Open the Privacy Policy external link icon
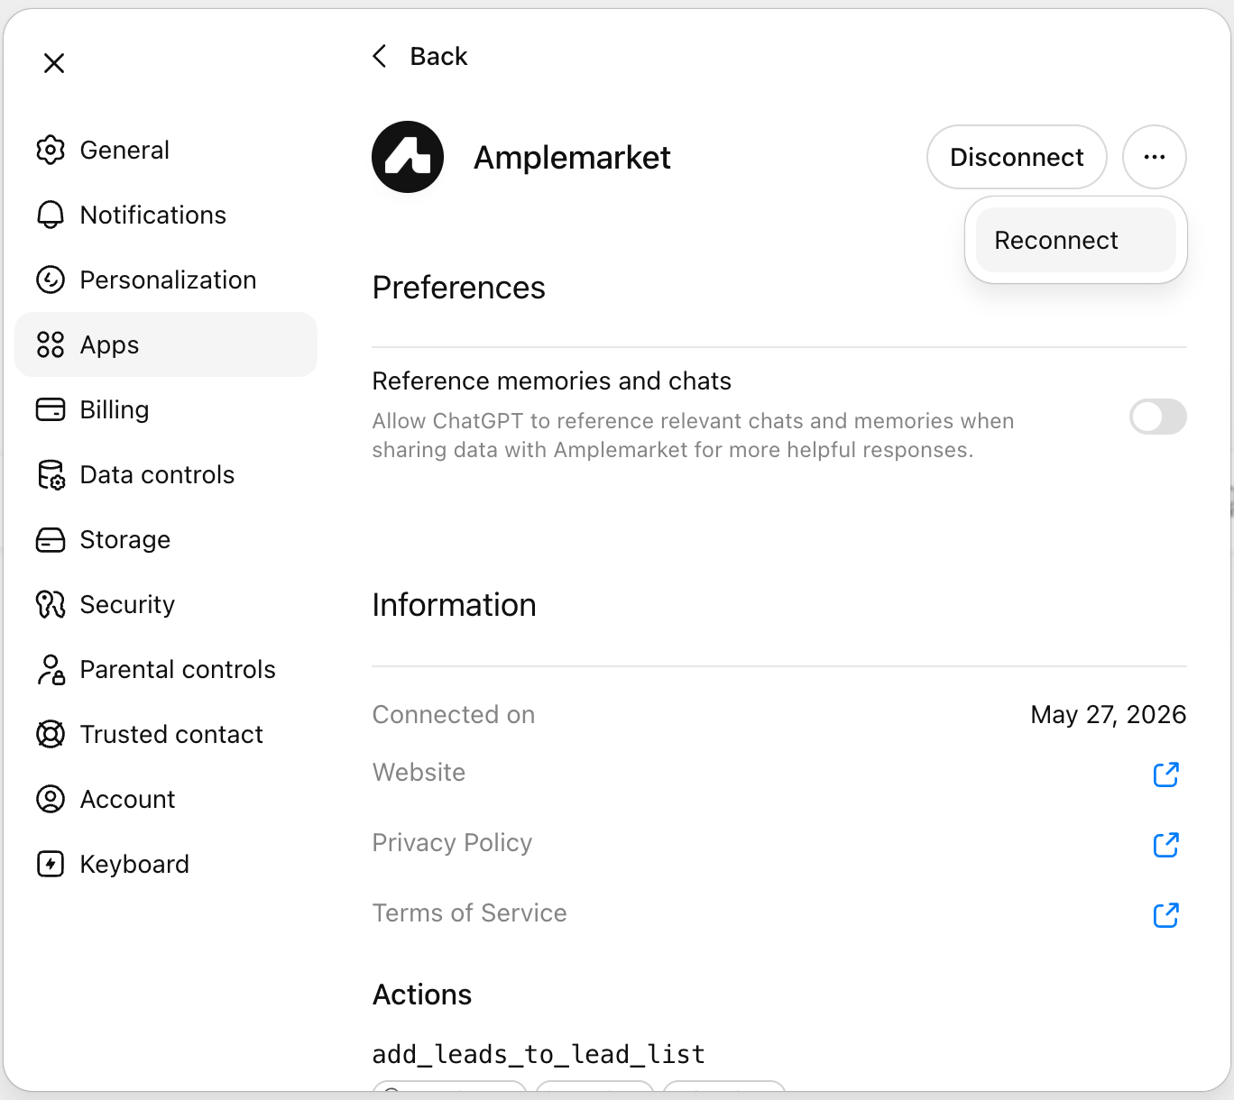 click(x=1166, y=844)
